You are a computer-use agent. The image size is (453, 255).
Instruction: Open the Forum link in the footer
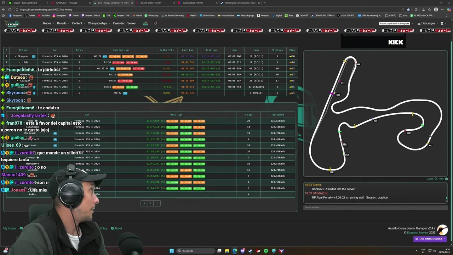click(10, 228)
